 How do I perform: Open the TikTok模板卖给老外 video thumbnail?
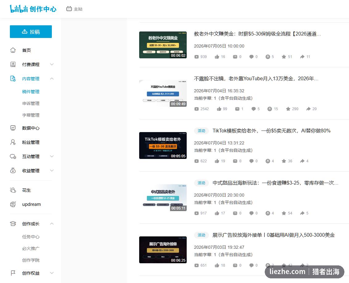pos(163,146)
